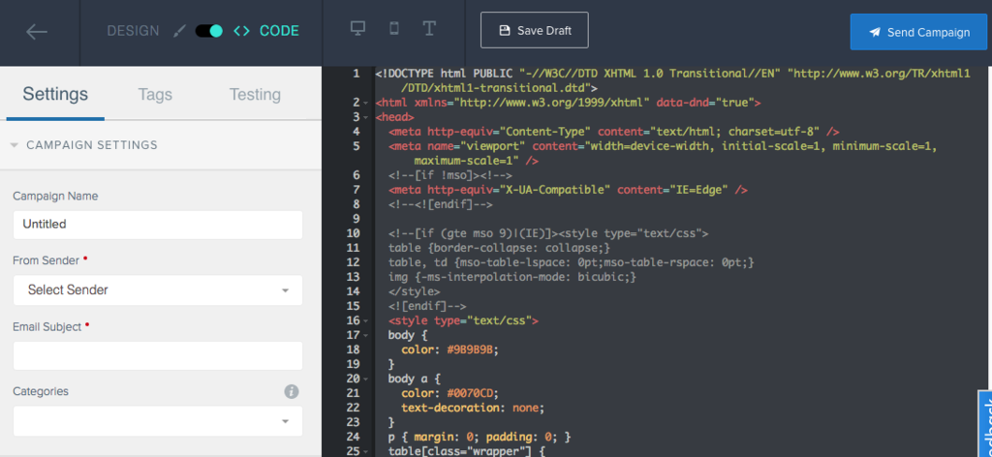The image size is (992, 457).
Task: Collapse the Campaign Settings section
Action: [x=15, y=145]
